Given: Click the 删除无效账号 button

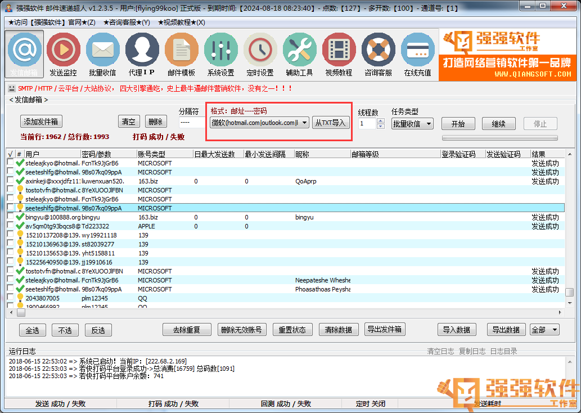Looking at the screenshot, I should [242, 330].
